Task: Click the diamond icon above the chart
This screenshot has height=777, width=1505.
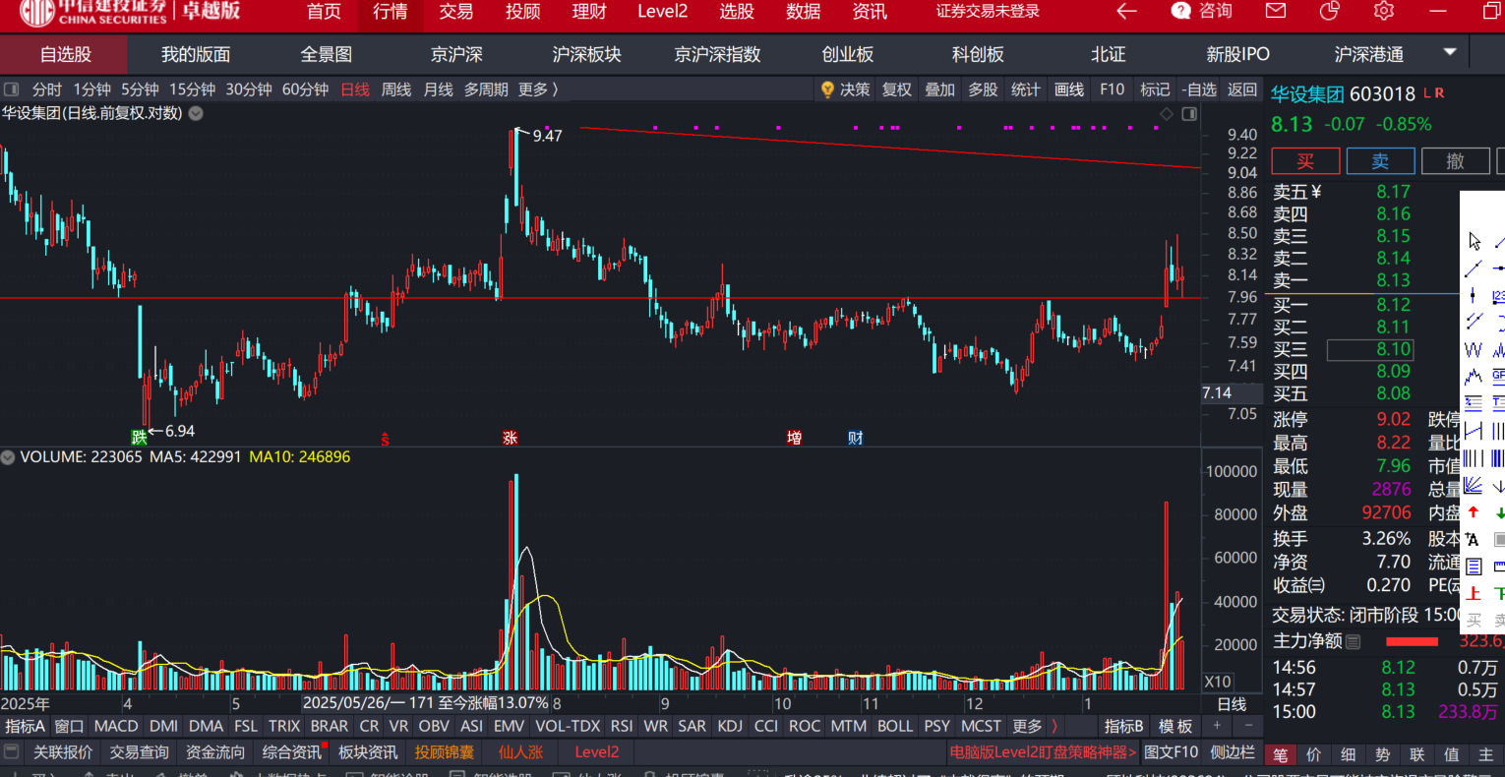Action: [1167, 114]
